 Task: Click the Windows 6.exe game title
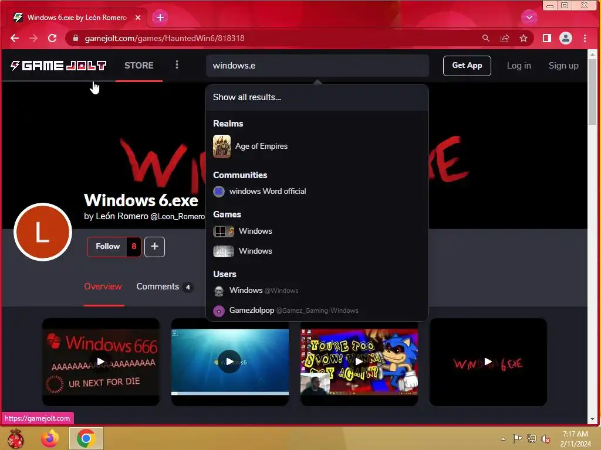coord(141,200)
